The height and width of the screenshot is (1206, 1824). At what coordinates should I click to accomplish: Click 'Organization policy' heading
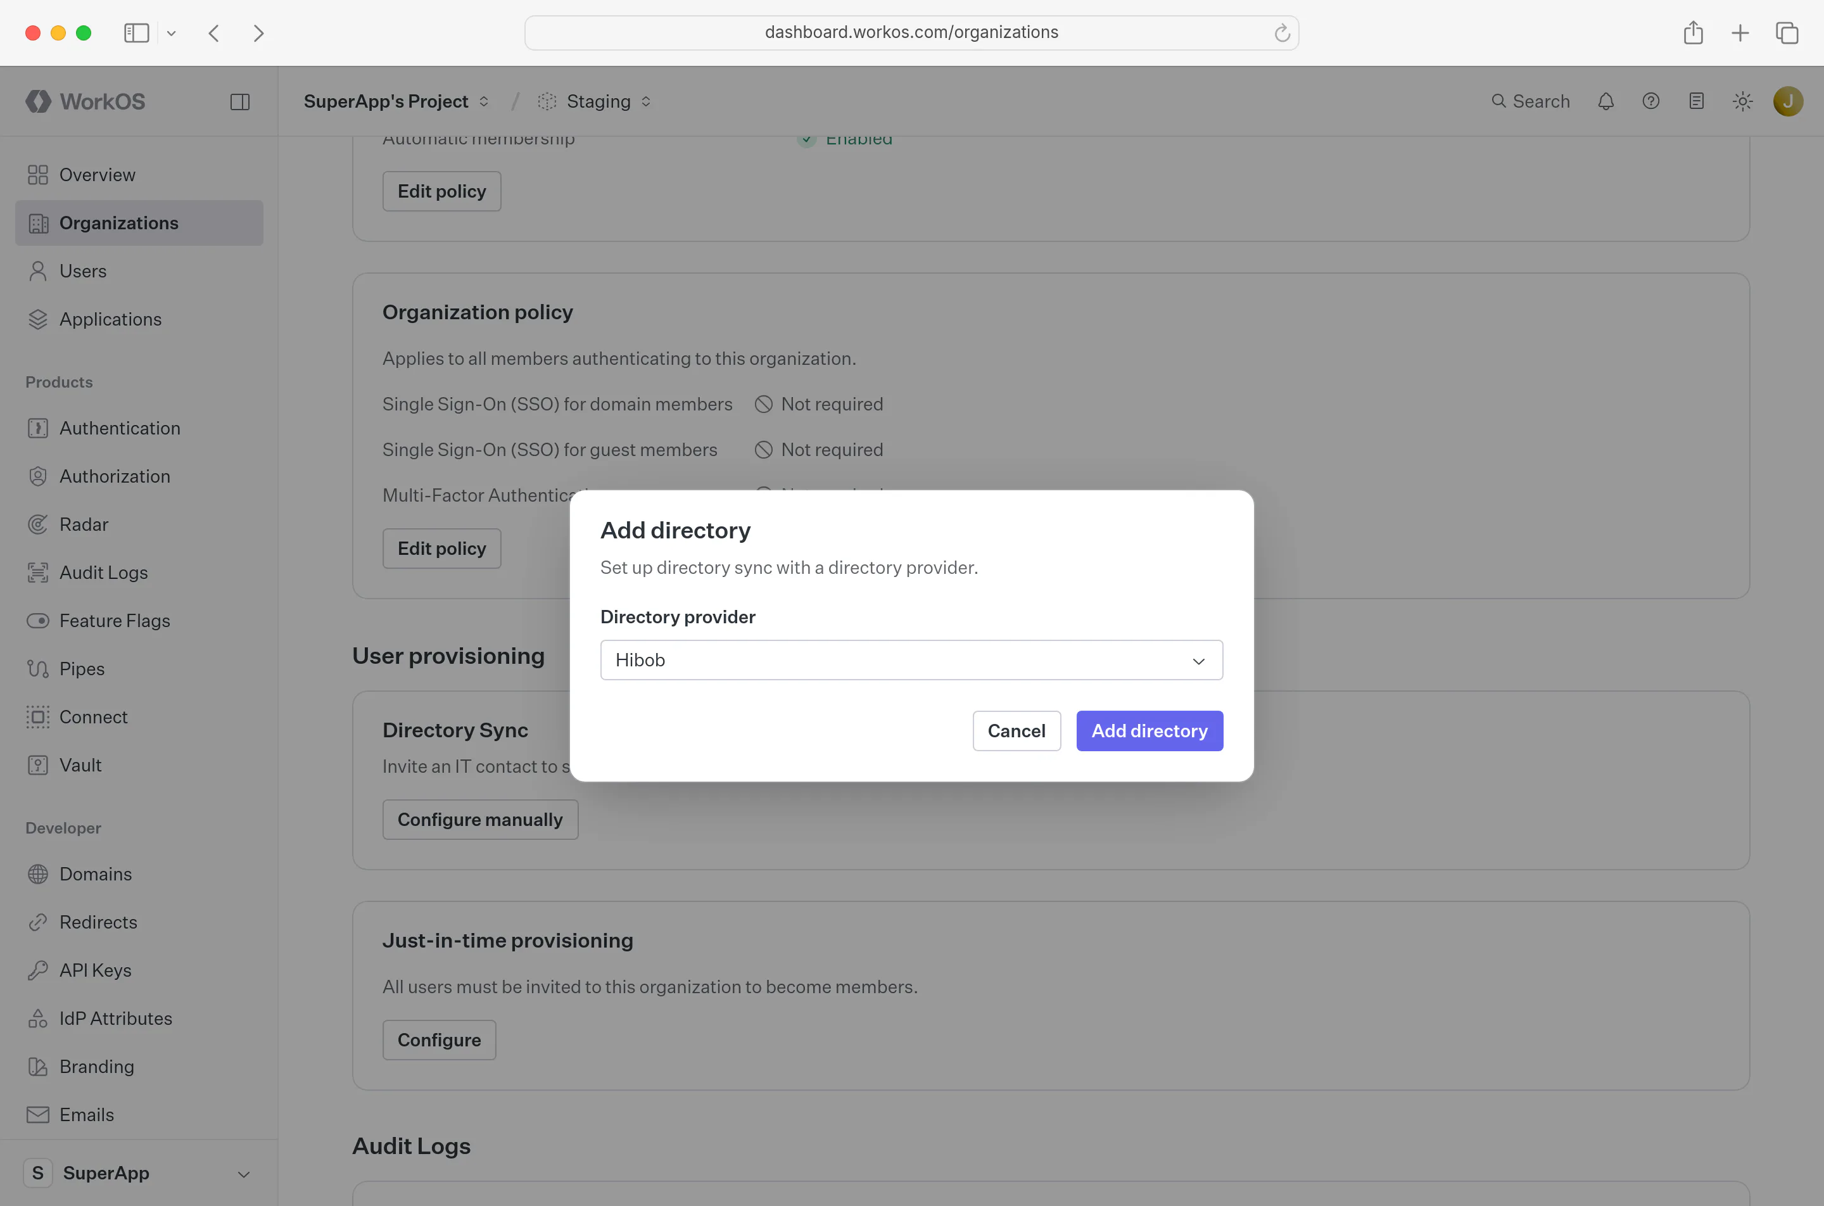pyautogui.click(x=478, y=312)
